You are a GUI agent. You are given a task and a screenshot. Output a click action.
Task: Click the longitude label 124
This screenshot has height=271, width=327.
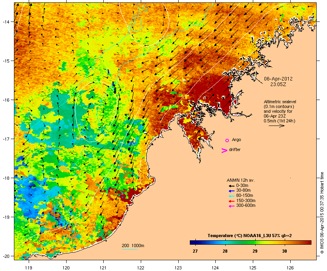click(x=215, y=268)
